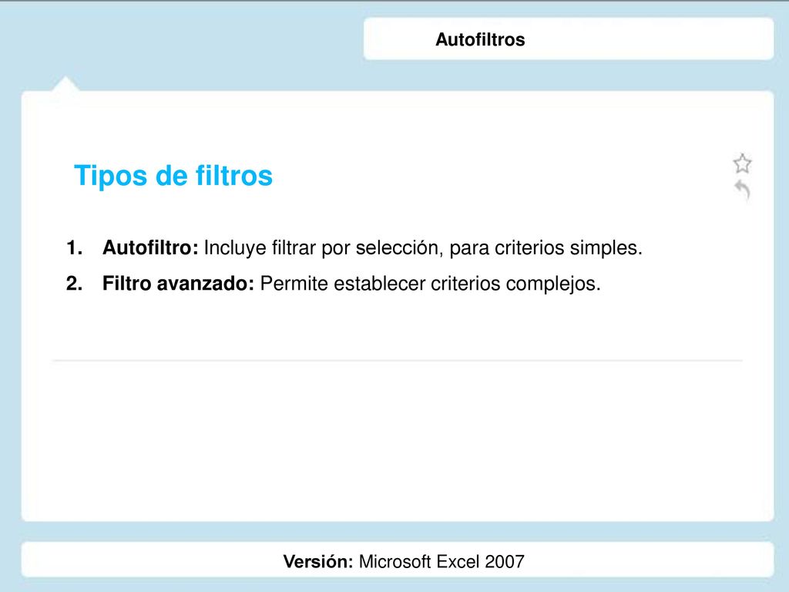The height and width of the screenshot is (592, 789).
Task: Click the reply arrow icon
Action: [x=742, y=190]
